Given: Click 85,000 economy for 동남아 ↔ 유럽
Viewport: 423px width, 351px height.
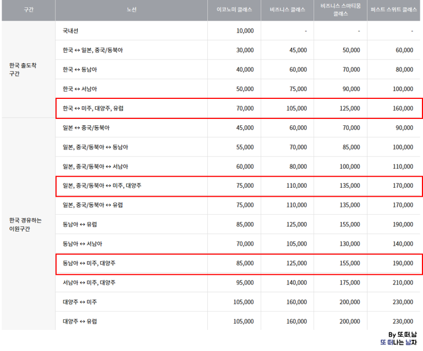Looking at the screenshot, I should pos(245,225).
